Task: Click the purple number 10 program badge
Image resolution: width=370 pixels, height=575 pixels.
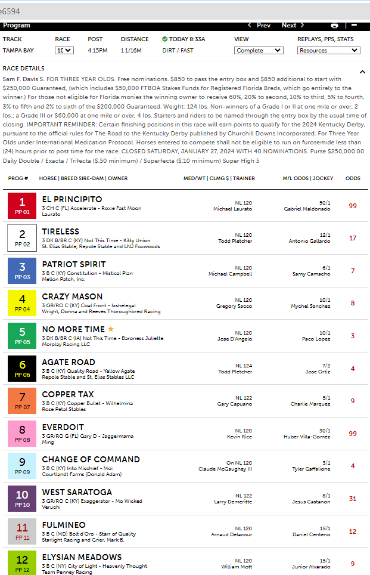Action: (22, 497)
